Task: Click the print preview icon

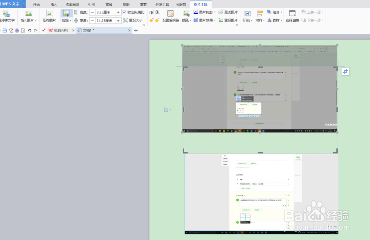Action: pyautogui.click(x=23, y=30)
